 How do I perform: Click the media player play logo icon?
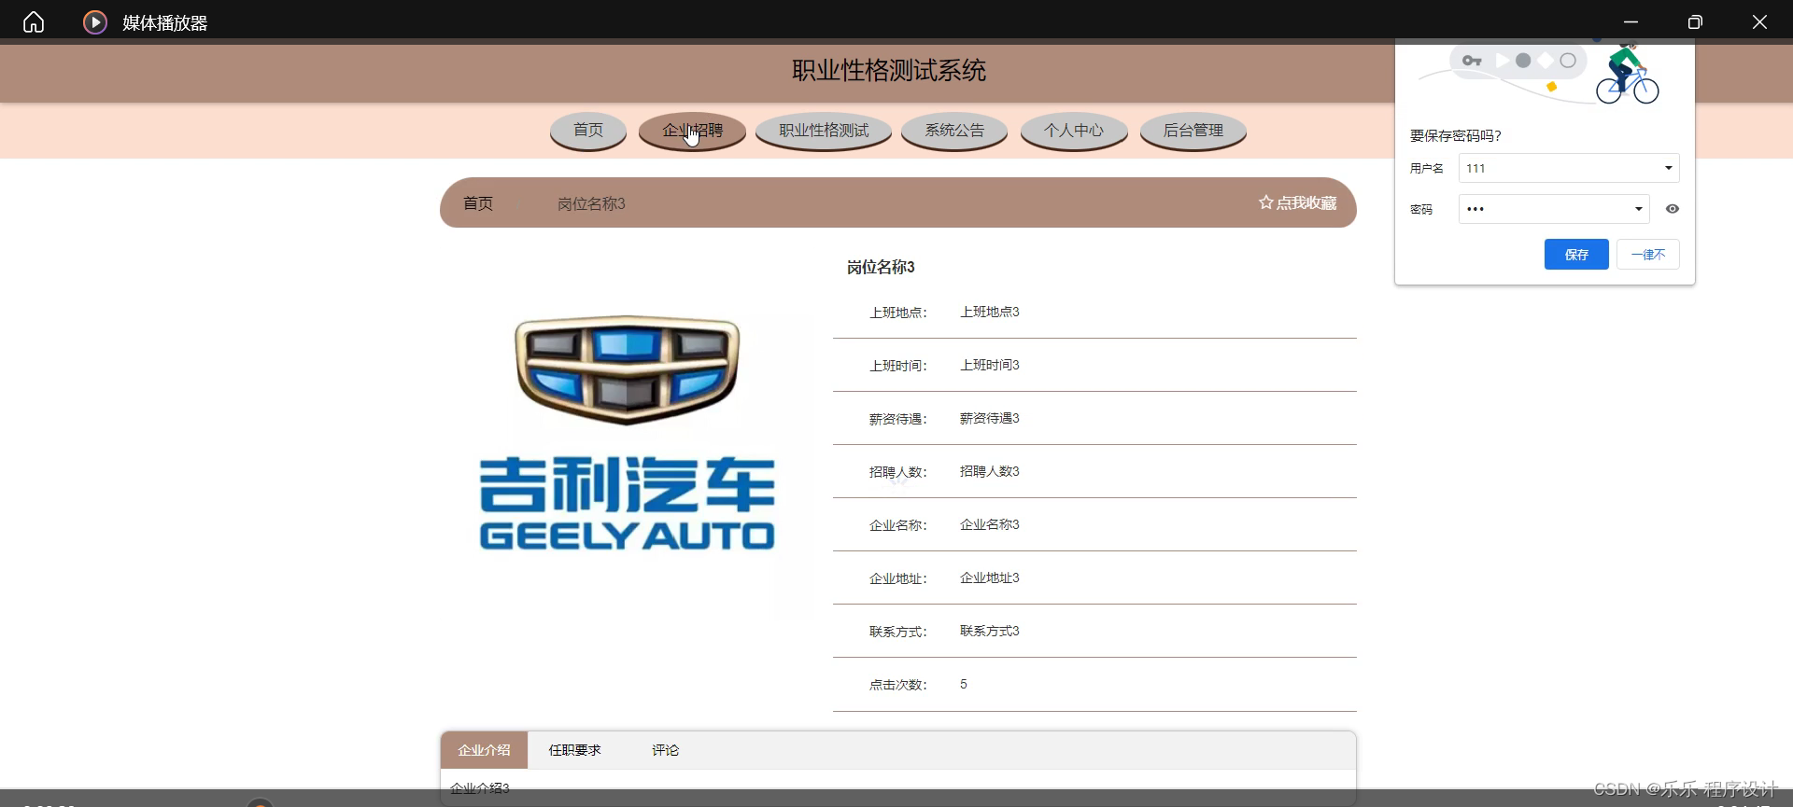[95, 21]
